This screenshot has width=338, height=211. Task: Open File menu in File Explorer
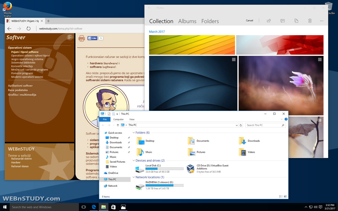[105, 119]
